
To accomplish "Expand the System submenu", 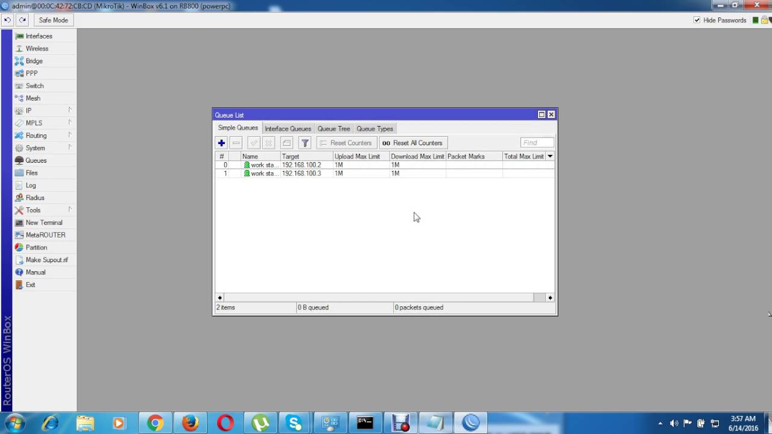I will tap(43, 148).
